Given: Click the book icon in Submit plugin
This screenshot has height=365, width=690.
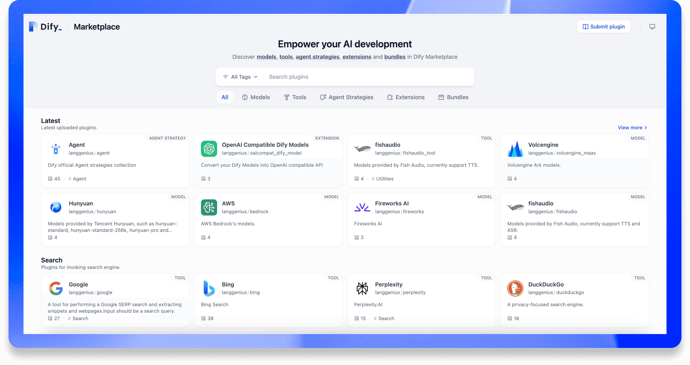Looking at the screenshot, I should (x=586, y=27).
